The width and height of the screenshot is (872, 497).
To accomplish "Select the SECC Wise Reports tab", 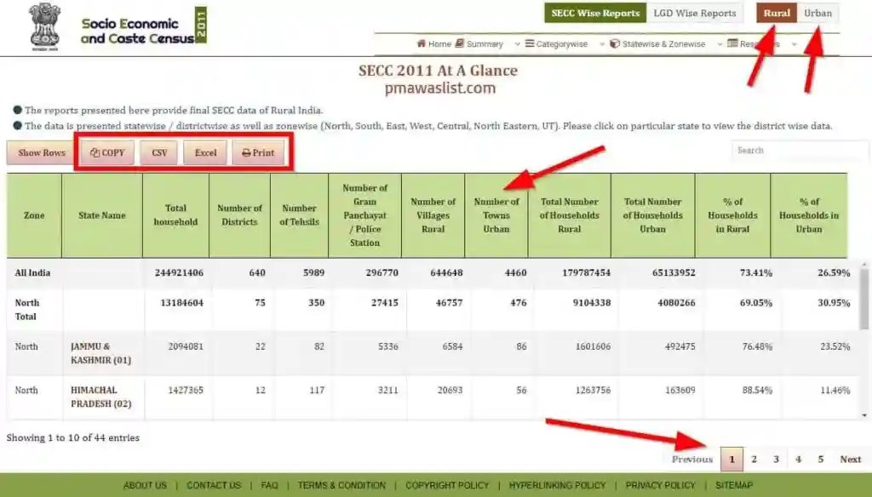I will click(594, 13).
